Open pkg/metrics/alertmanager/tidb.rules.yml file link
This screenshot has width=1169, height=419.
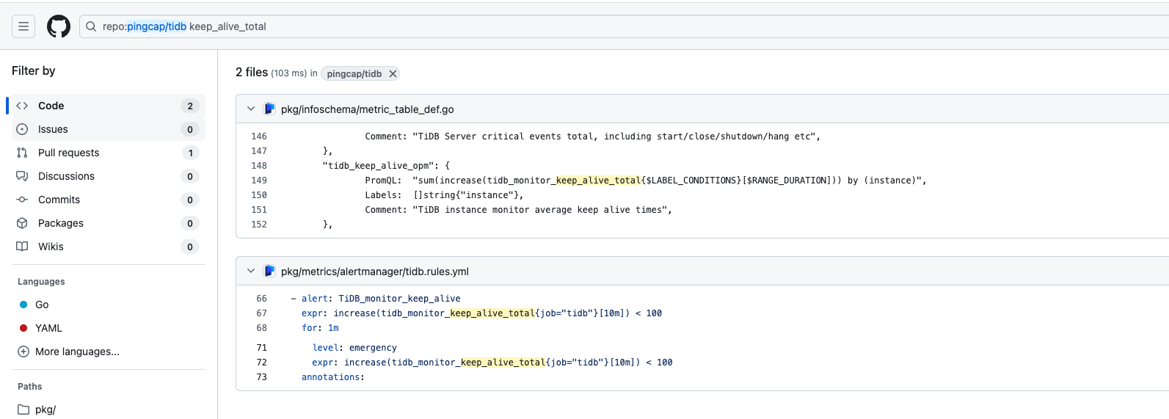[x=374, y=272]
